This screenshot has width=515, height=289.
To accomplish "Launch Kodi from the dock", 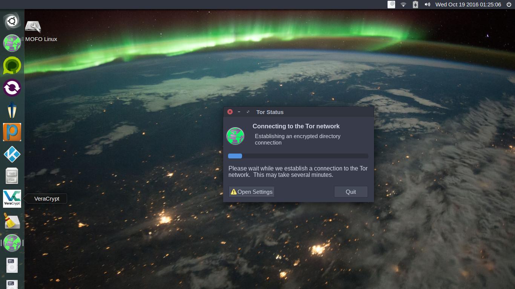I will point(12,154).
